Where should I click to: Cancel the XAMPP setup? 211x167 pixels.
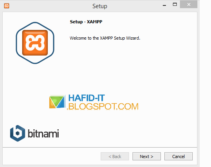tap(178, 156)
